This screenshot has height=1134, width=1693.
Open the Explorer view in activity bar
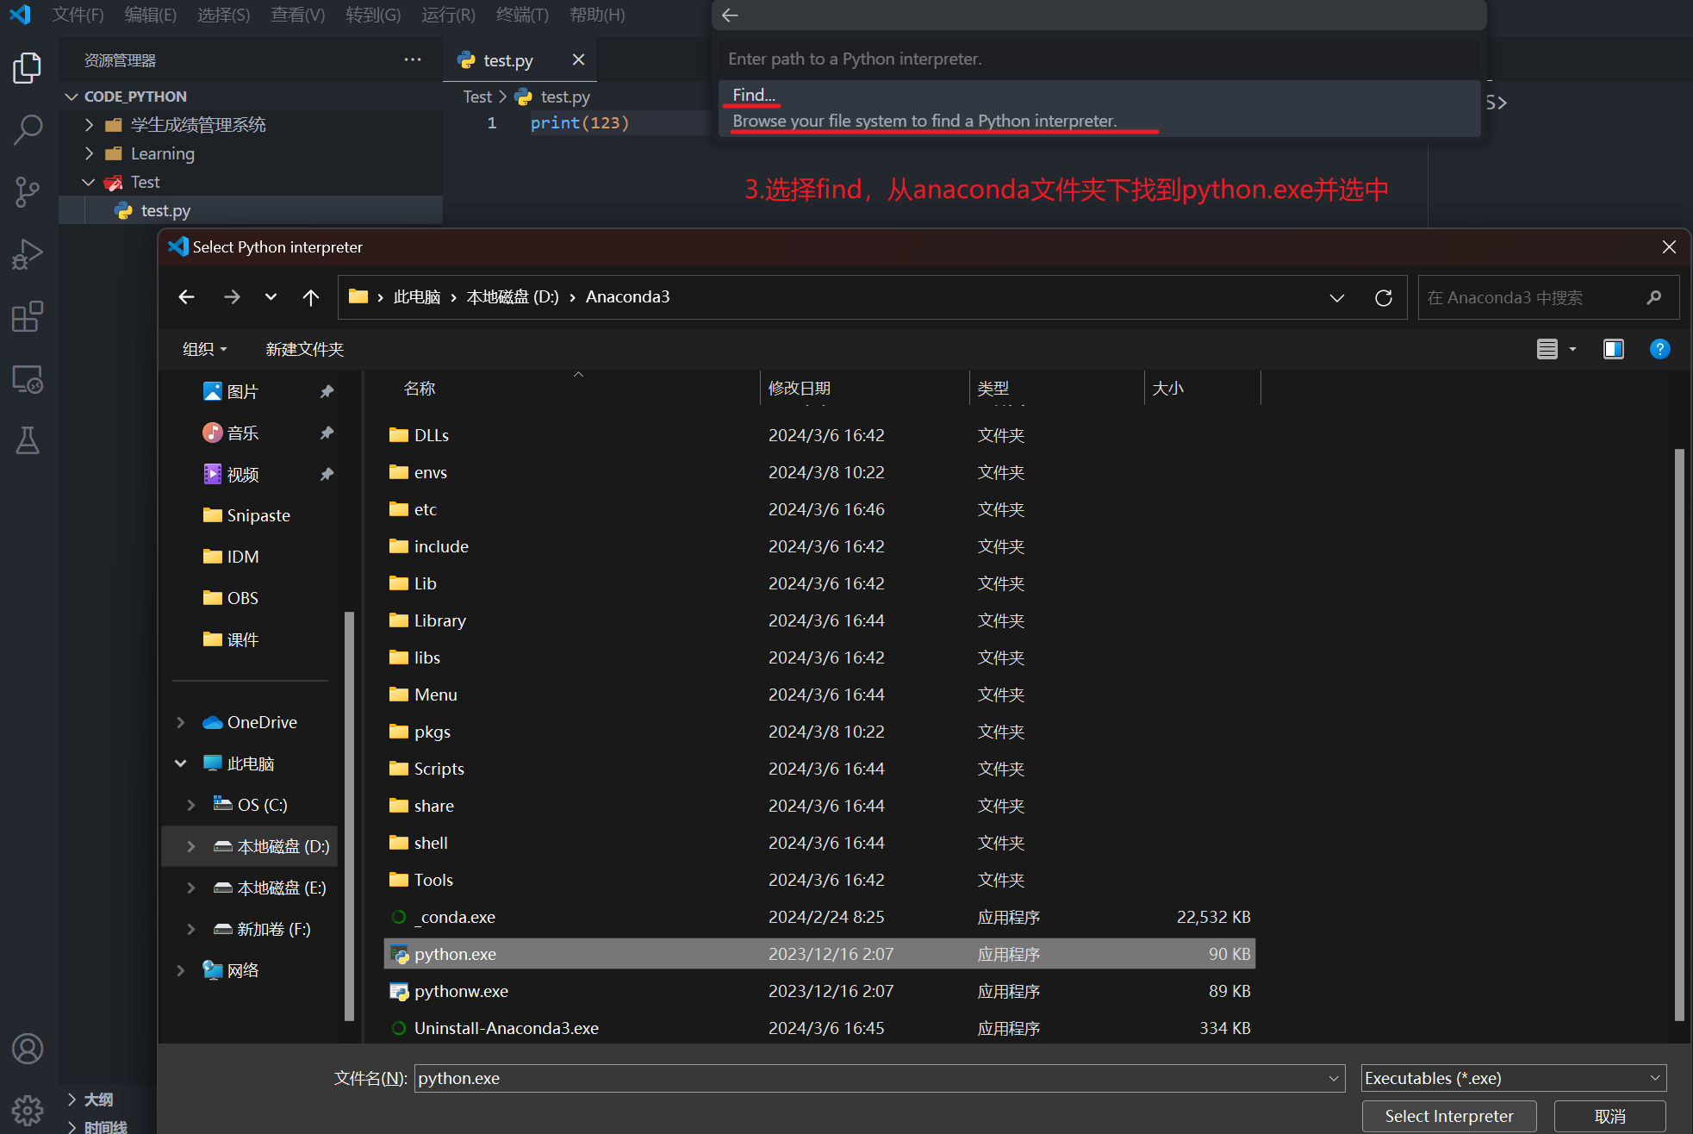tap(28, 68)
